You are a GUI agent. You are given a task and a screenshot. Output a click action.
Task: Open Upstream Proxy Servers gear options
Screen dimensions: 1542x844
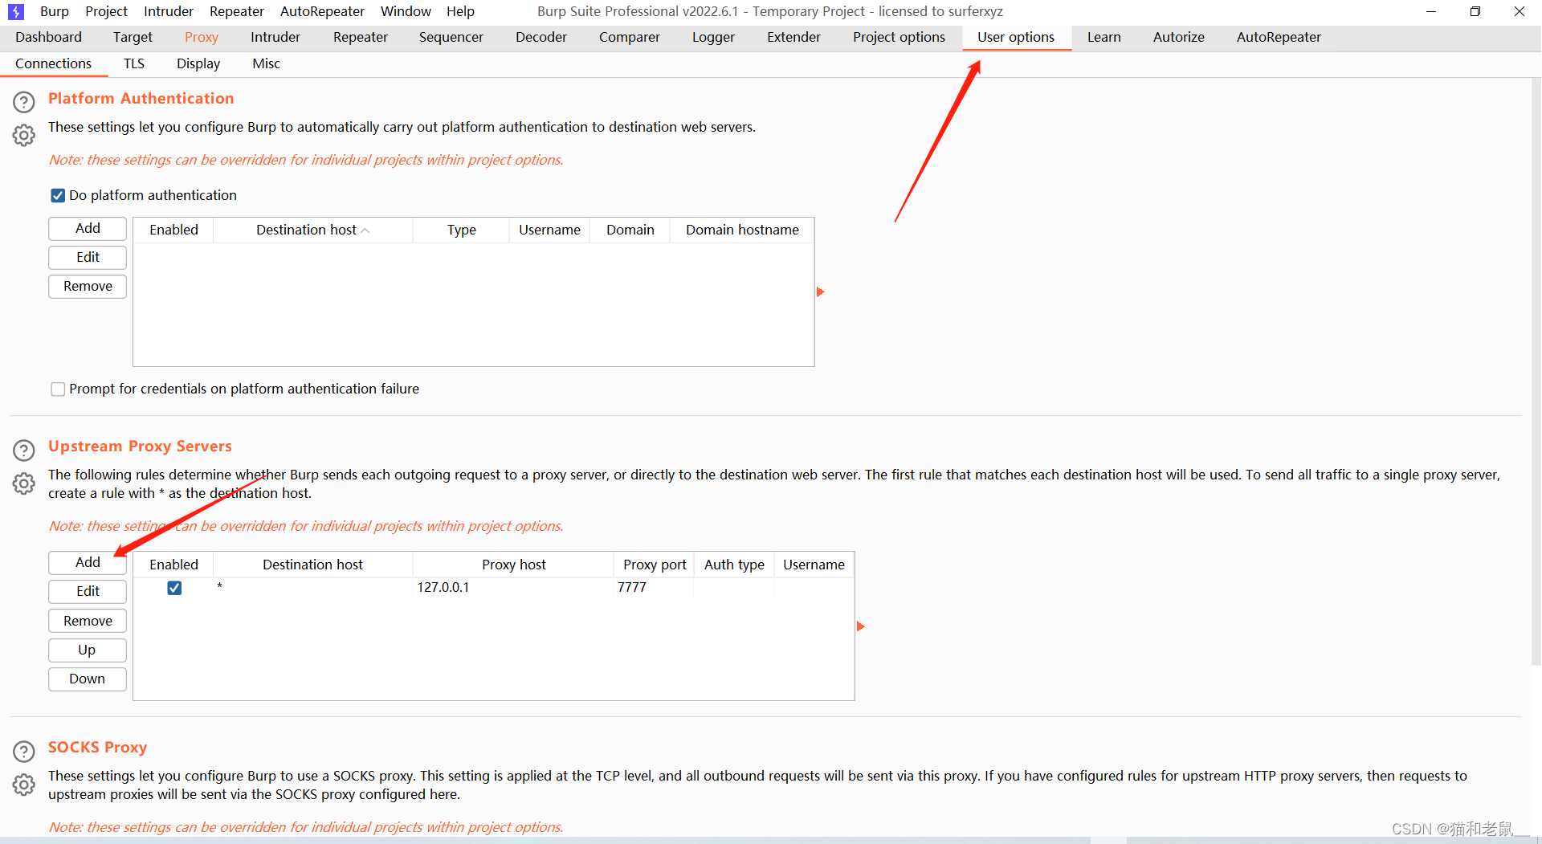[24, 483]
